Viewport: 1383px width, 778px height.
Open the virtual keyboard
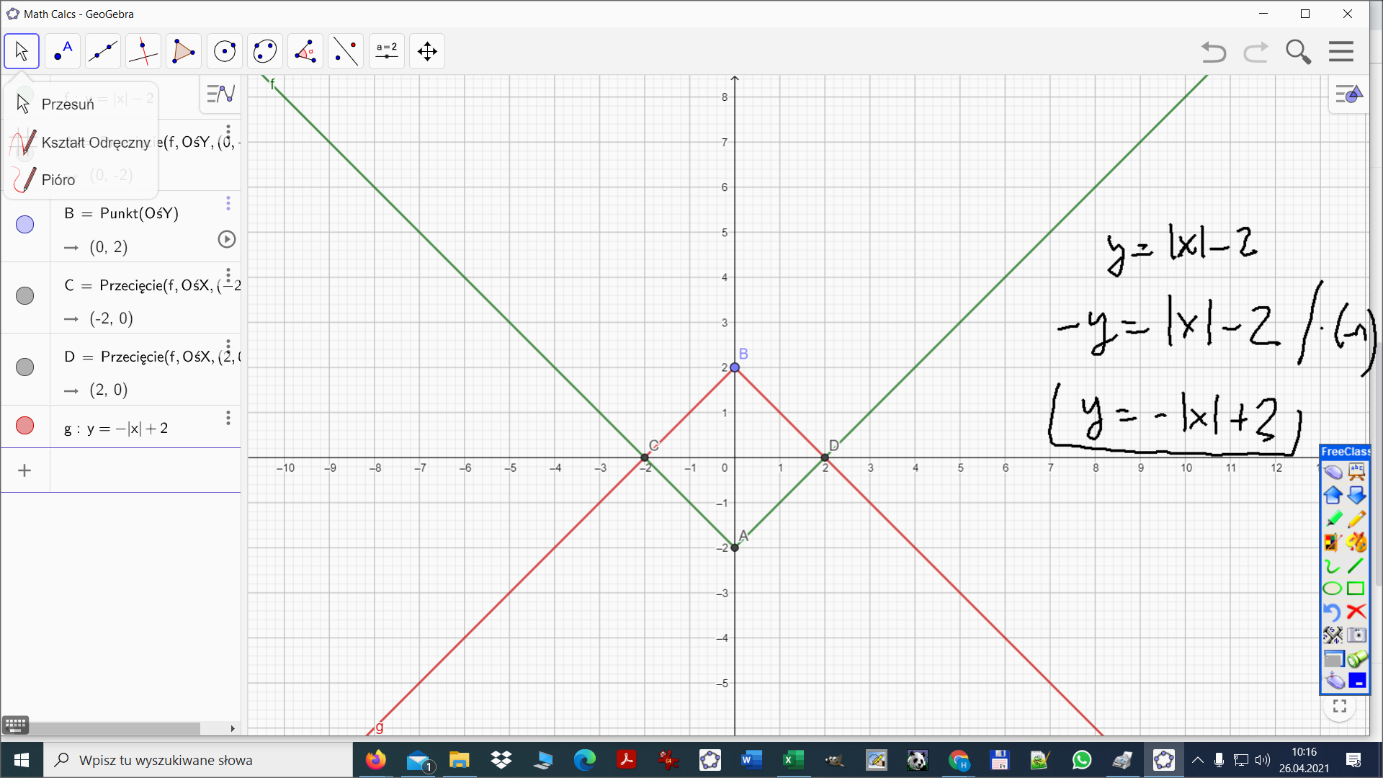click(15, 725)
